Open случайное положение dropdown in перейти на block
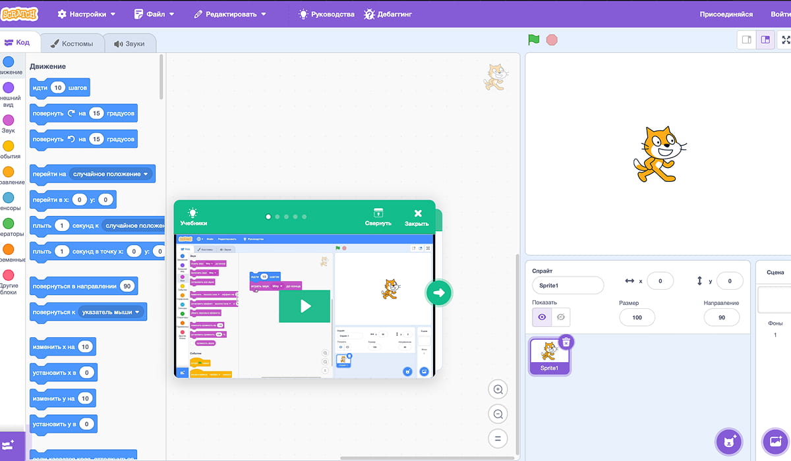 (111, 175)
